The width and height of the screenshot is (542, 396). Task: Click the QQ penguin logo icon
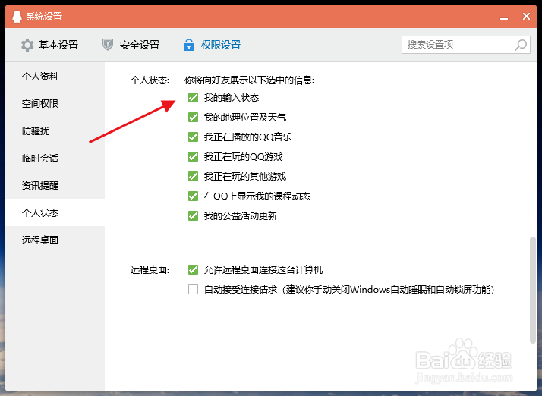coord(17,16)
